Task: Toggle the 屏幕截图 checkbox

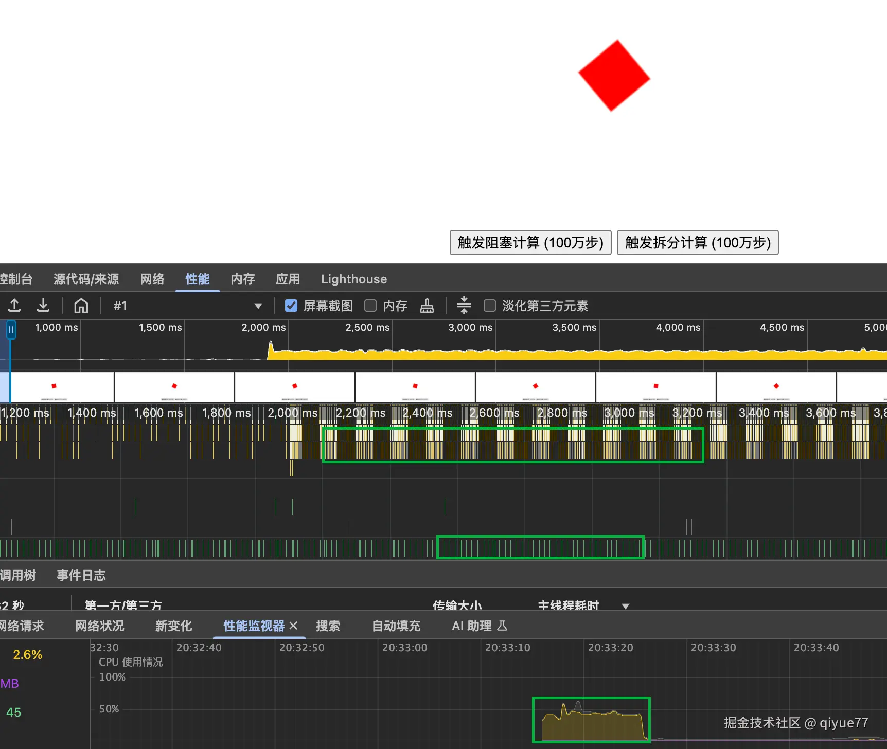Action: (291, 306)
